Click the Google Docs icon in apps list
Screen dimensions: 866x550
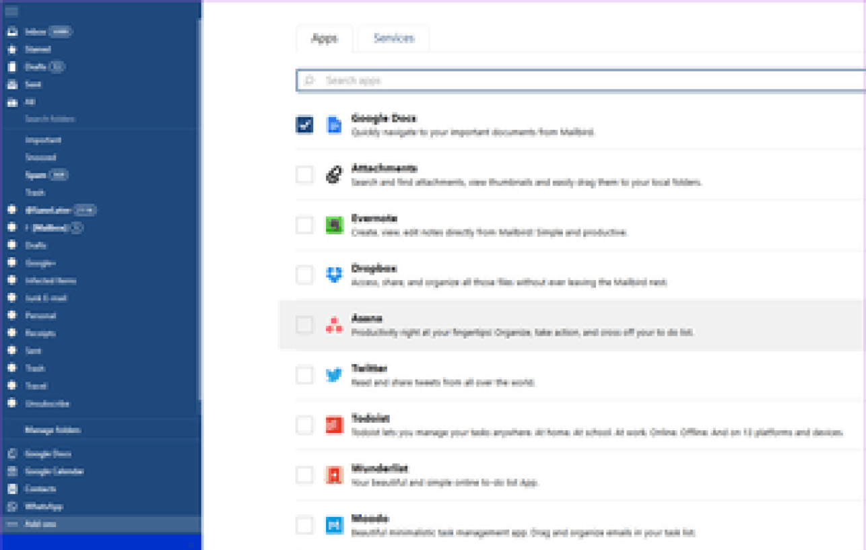[334, 125]
